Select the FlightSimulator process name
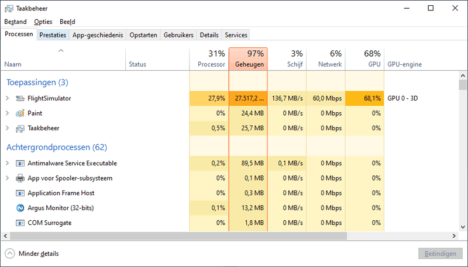 pyautogui.click(x=49, y=98)
